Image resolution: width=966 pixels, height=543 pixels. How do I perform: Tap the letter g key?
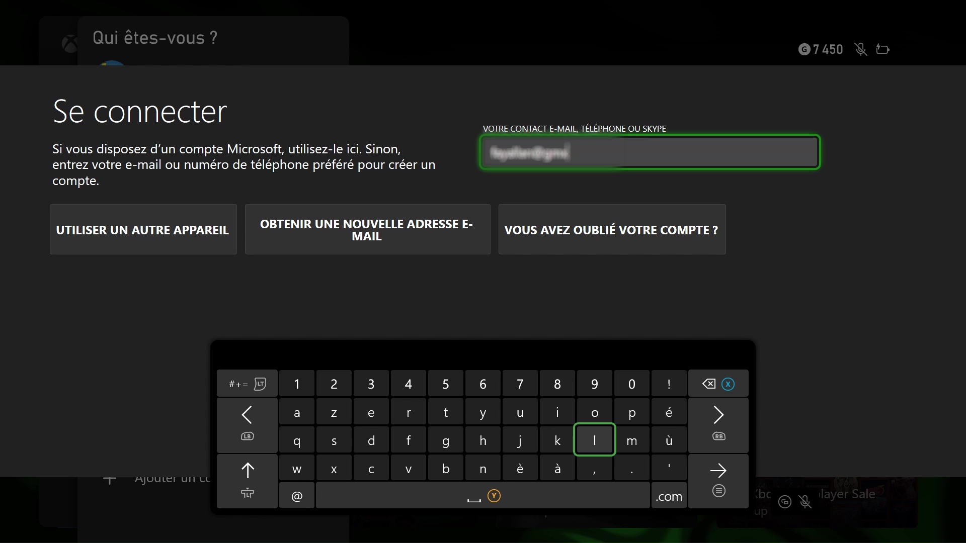pos(446,440)
